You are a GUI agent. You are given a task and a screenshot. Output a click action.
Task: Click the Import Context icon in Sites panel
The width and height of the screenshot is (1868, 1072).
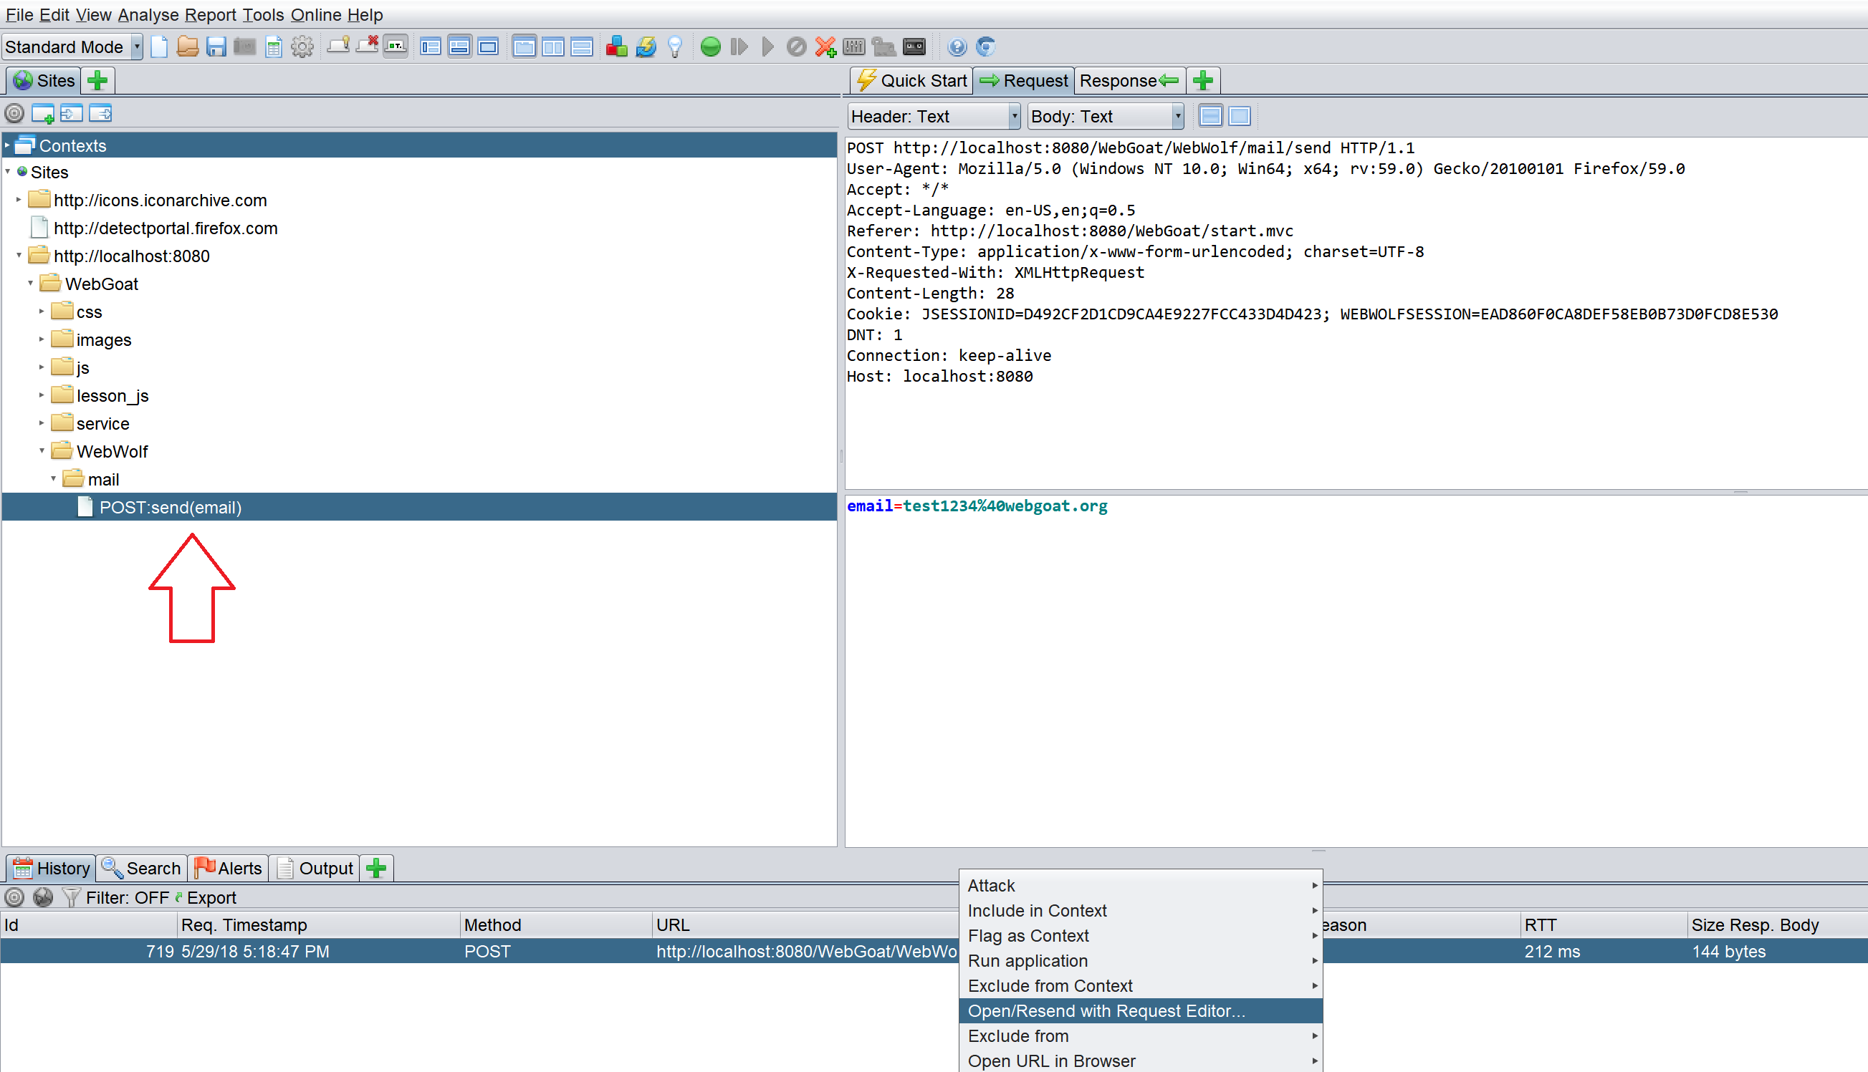72,113
